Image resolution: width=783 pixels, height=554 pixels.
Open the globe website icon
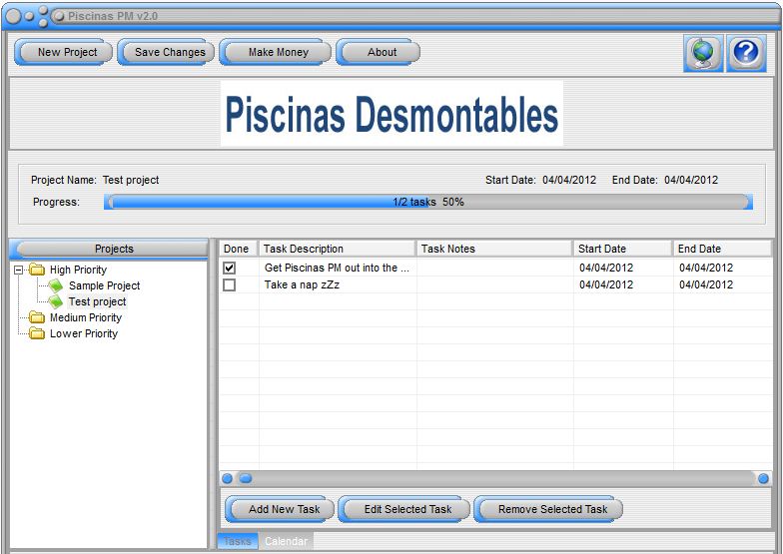pyautogui.click(x=703, y=53)
